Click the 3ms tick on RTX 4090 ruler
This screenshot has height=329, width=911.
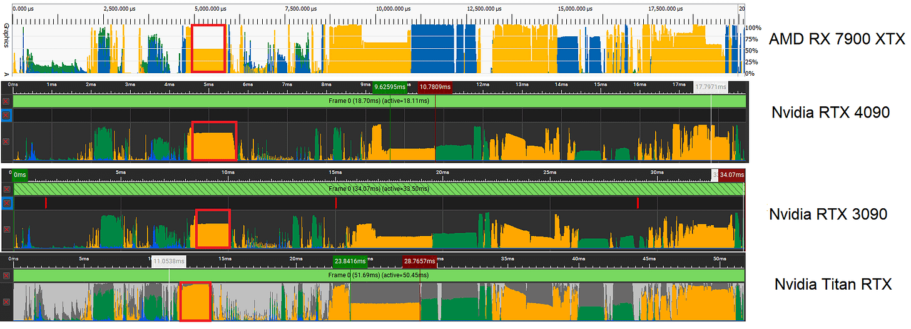pos(130,84)
